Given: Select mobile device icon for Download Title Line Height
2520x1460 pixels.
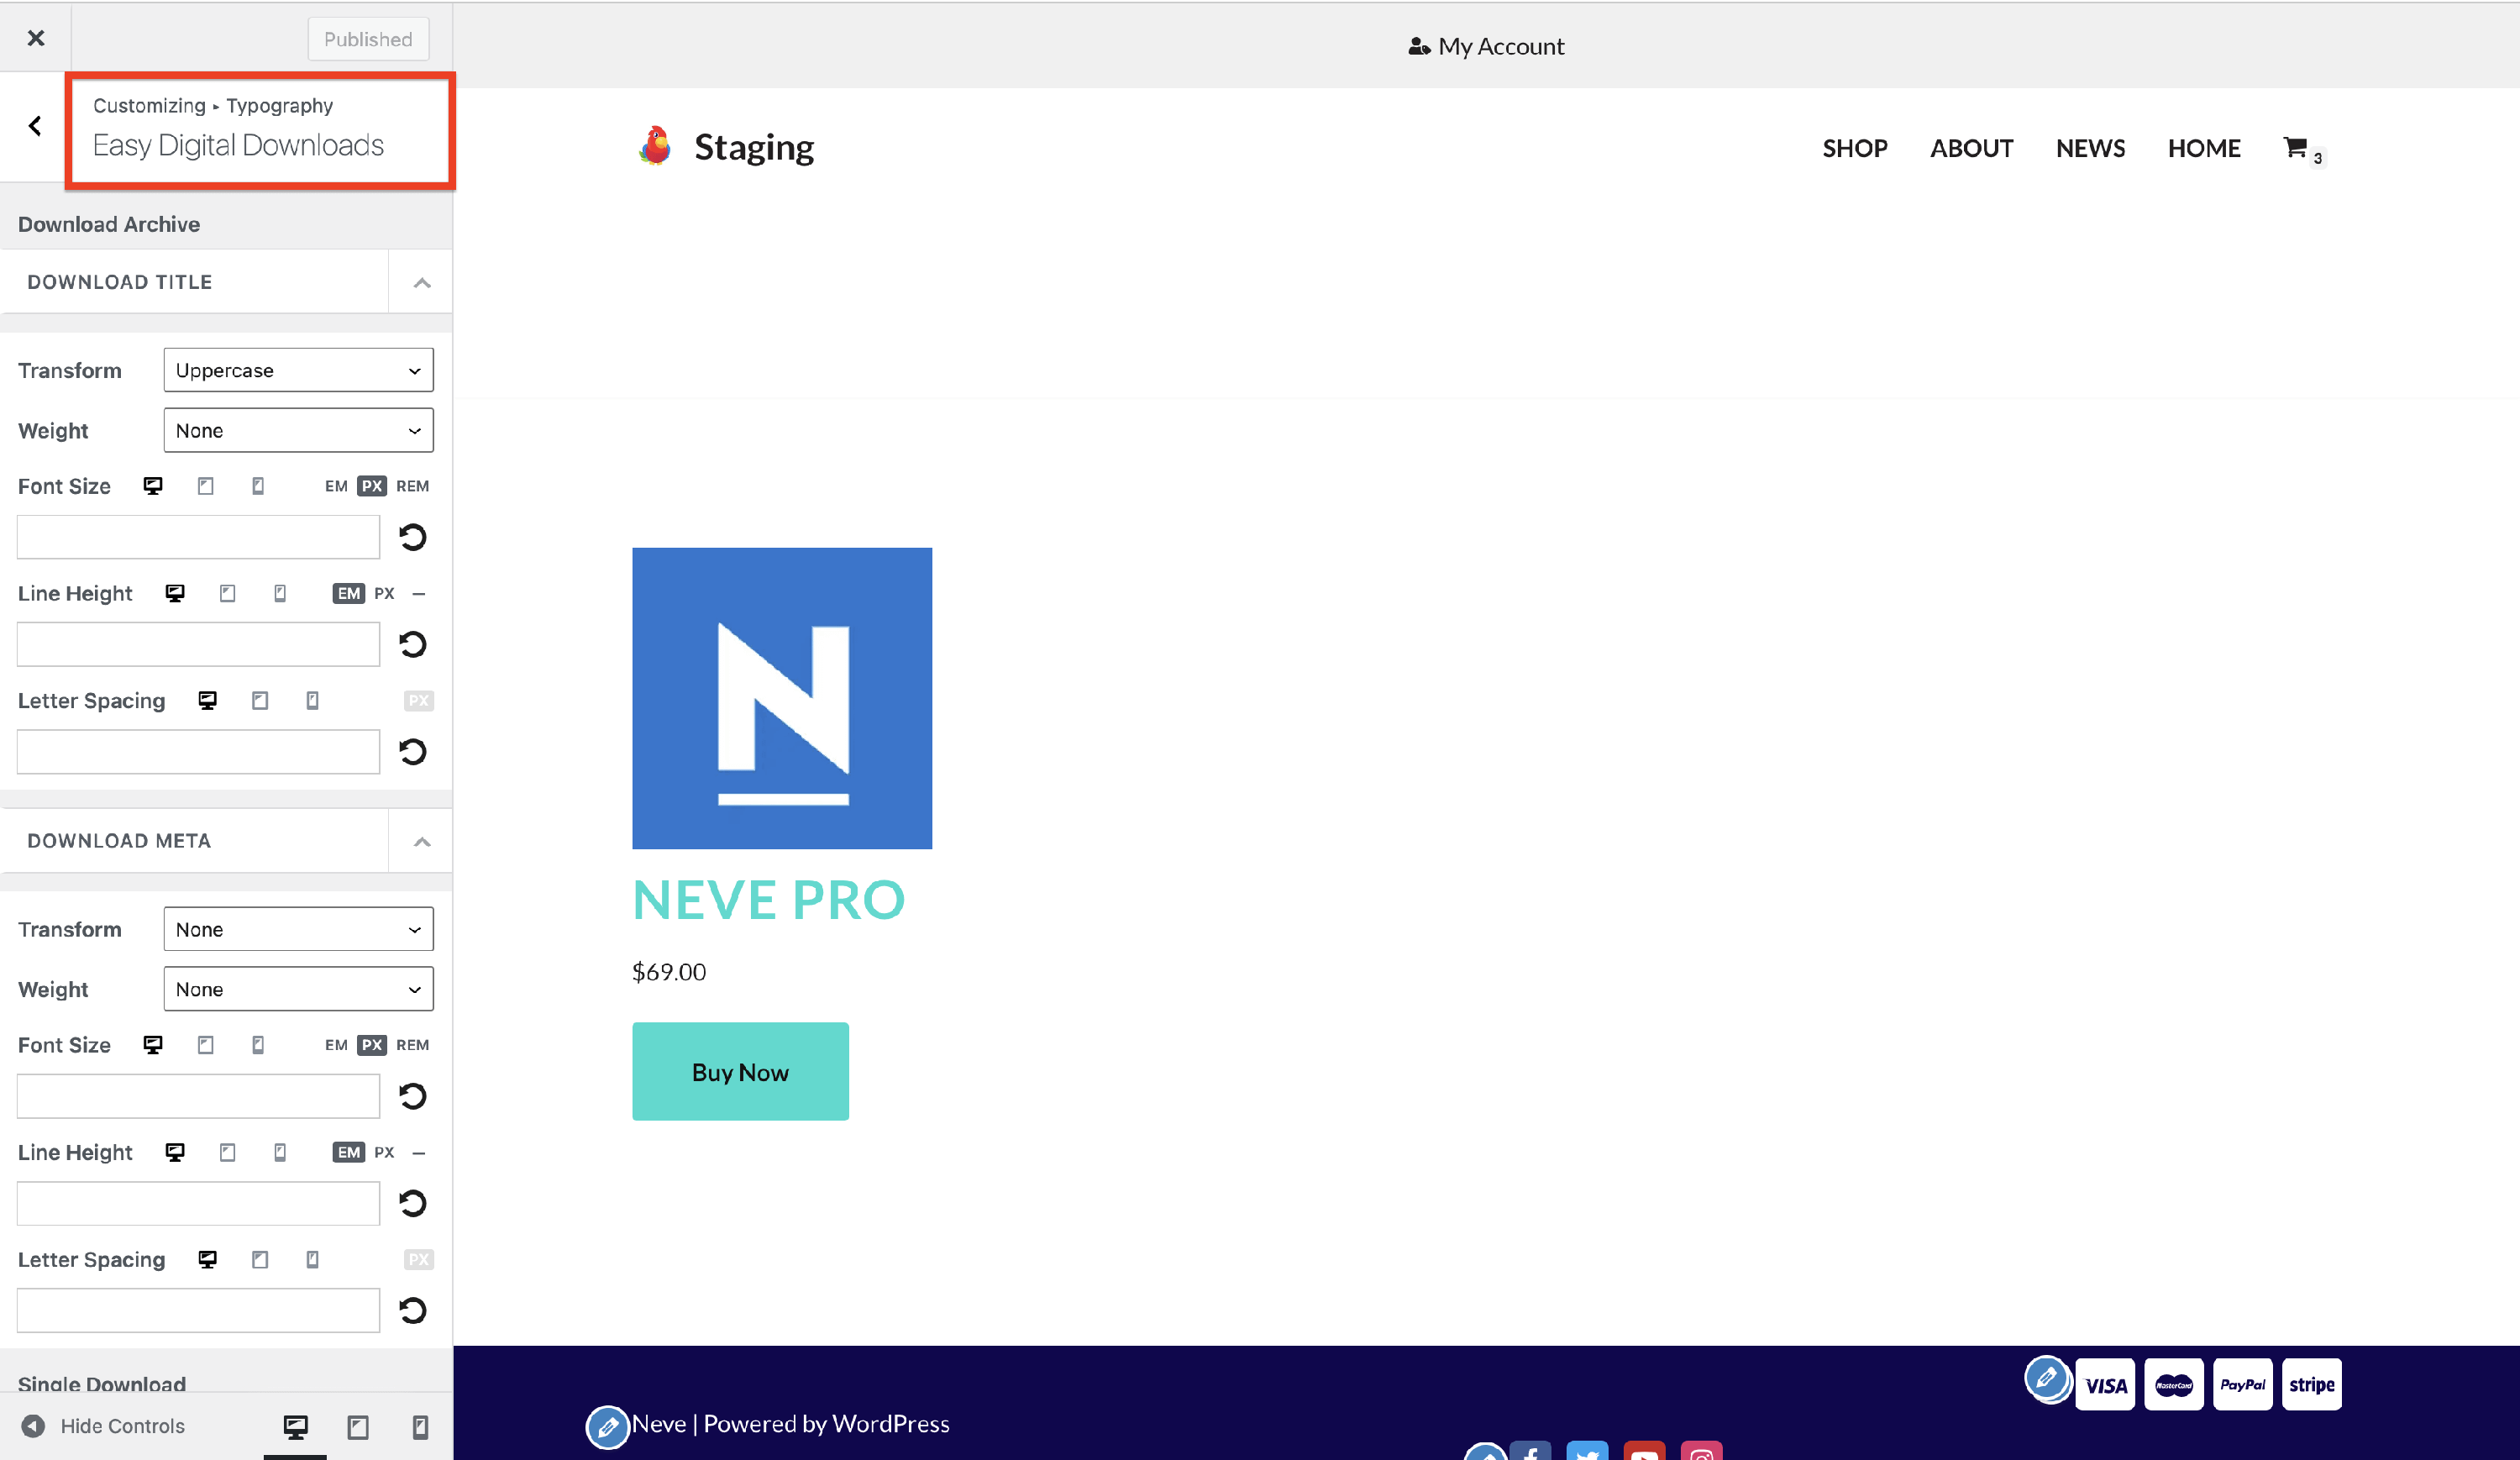Looking at the screenshot, I should click(280, 594).
